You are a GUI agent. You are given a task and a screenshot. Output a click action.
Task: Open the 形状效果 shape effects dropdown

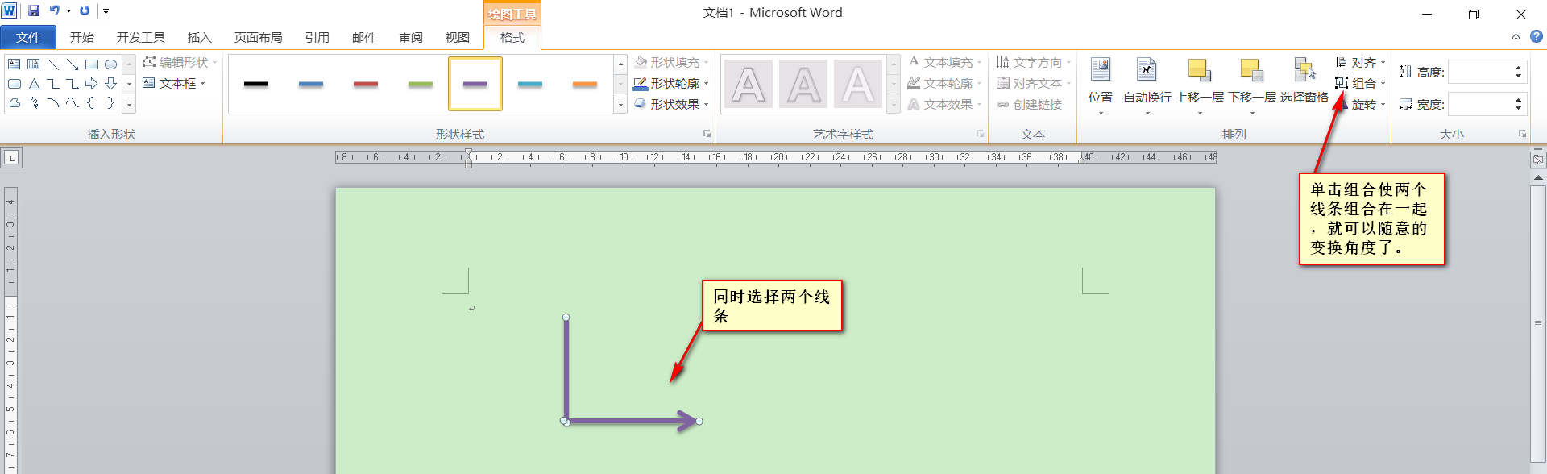click(x=671, y=104)
